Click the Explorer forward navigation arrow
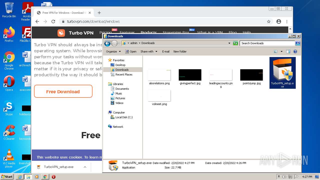 point(114,43)
